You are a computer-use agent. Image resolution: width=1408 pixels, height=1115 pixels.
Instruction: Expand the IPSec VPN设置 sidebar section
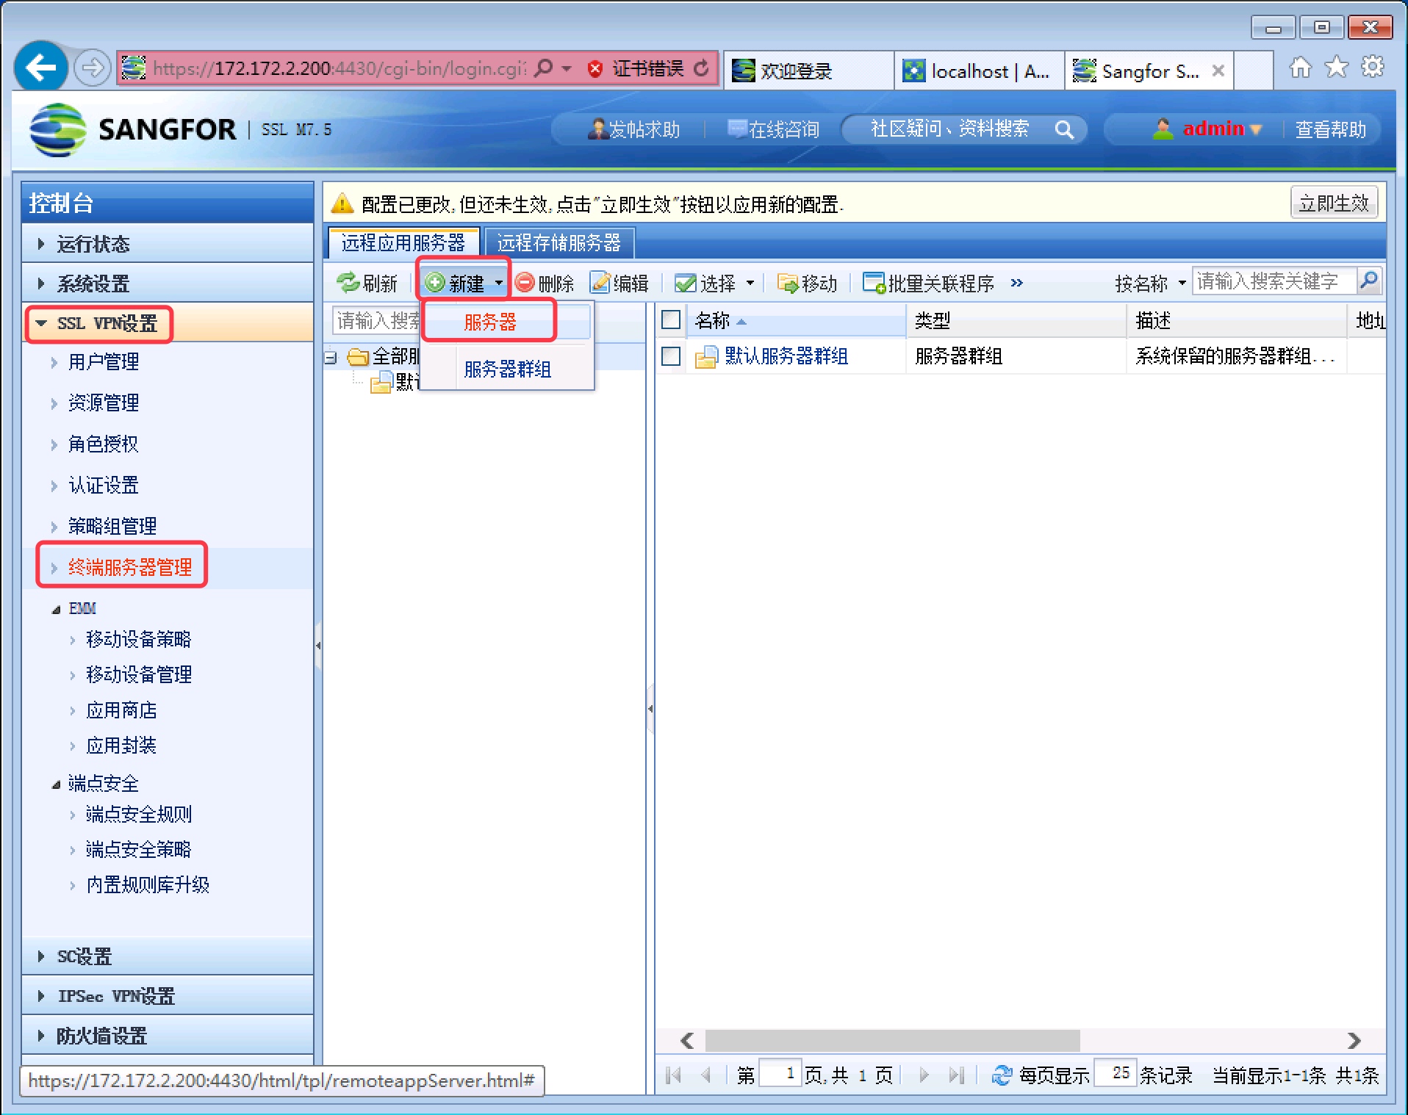(x=168, y=996)
